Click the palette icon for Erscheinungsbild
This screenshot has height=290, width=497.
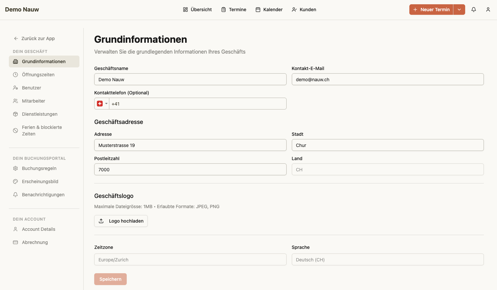point(15,181)
